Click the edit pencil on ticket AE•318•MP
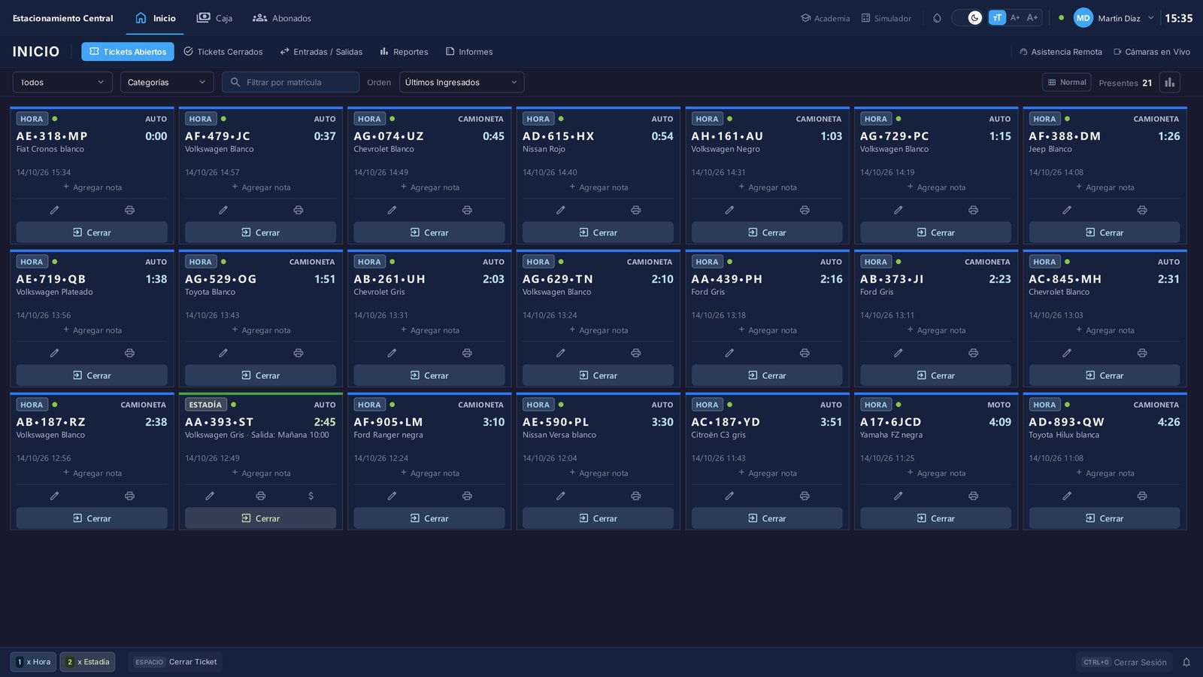The width and height of the screenshot is (1203, 677). tap(54, 210)
